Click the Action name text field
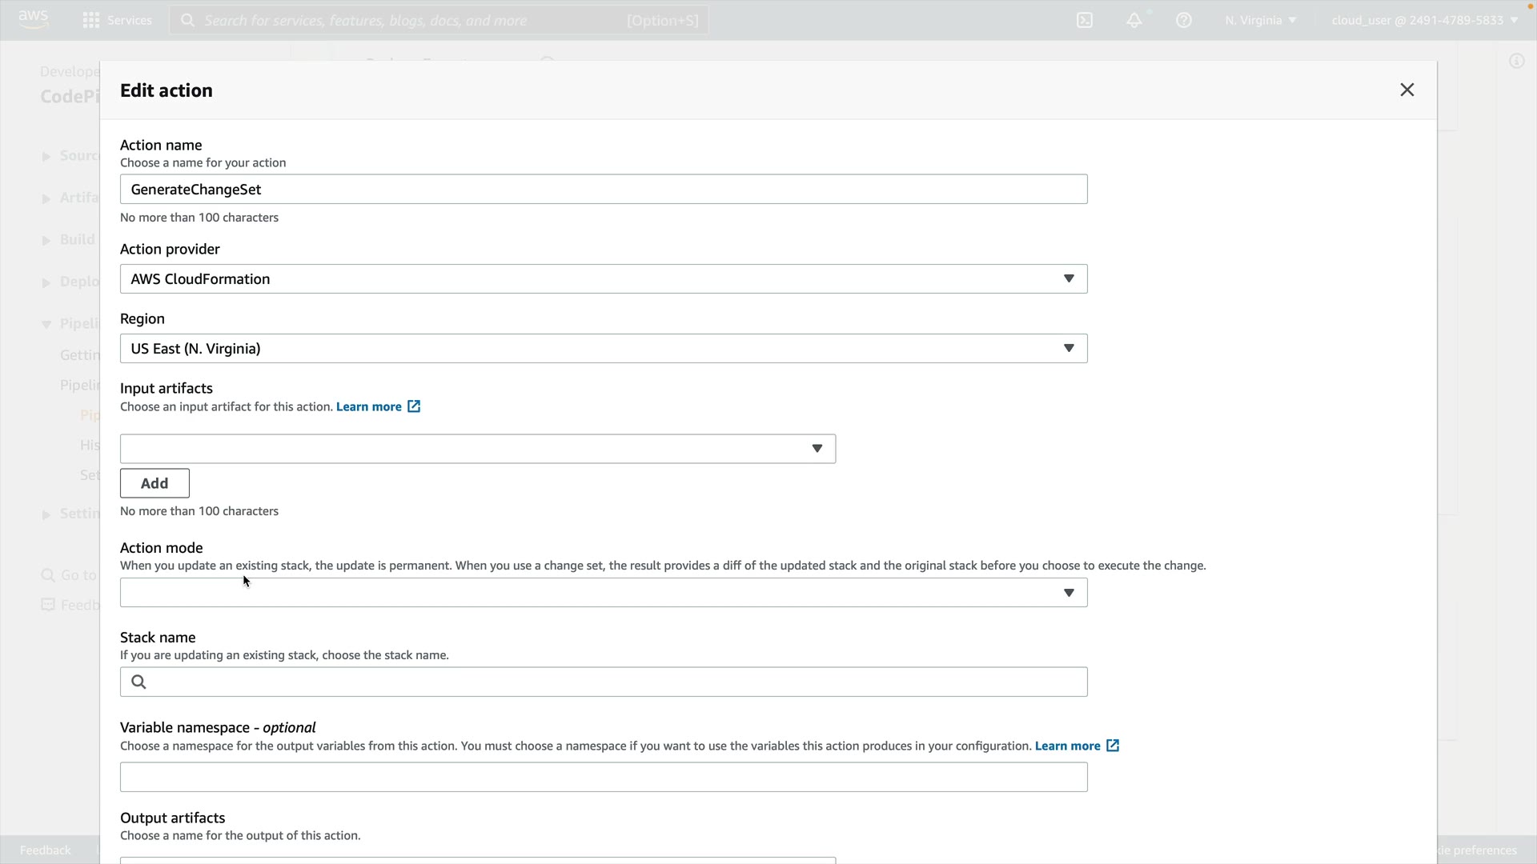This screenshot has width=1537, height=864. [603, 189]
